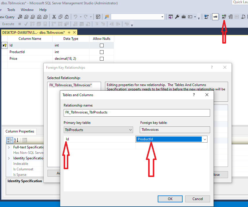
Task: Pin the dbo.TblInvoices document tab
Action: coord(69,33)
